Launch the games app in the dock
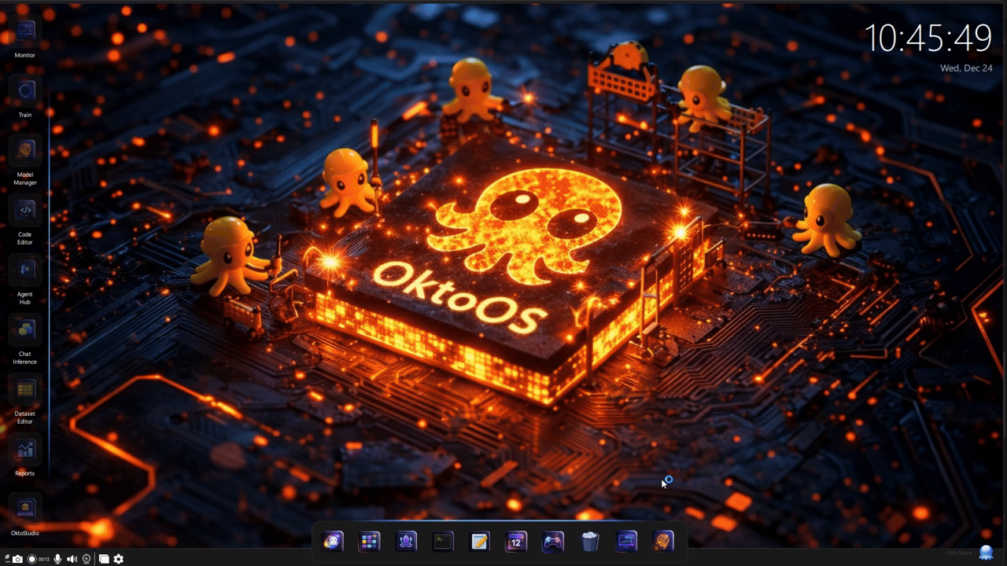Screen dimensions: 1007x566 point(552,541)
